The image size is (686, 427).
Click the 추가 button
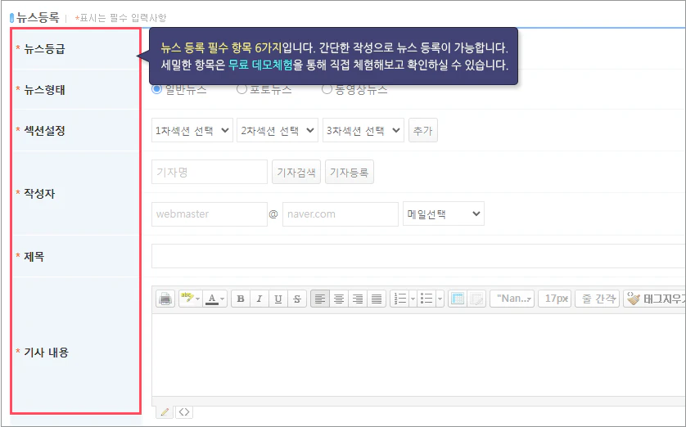[x=423, y=130]
